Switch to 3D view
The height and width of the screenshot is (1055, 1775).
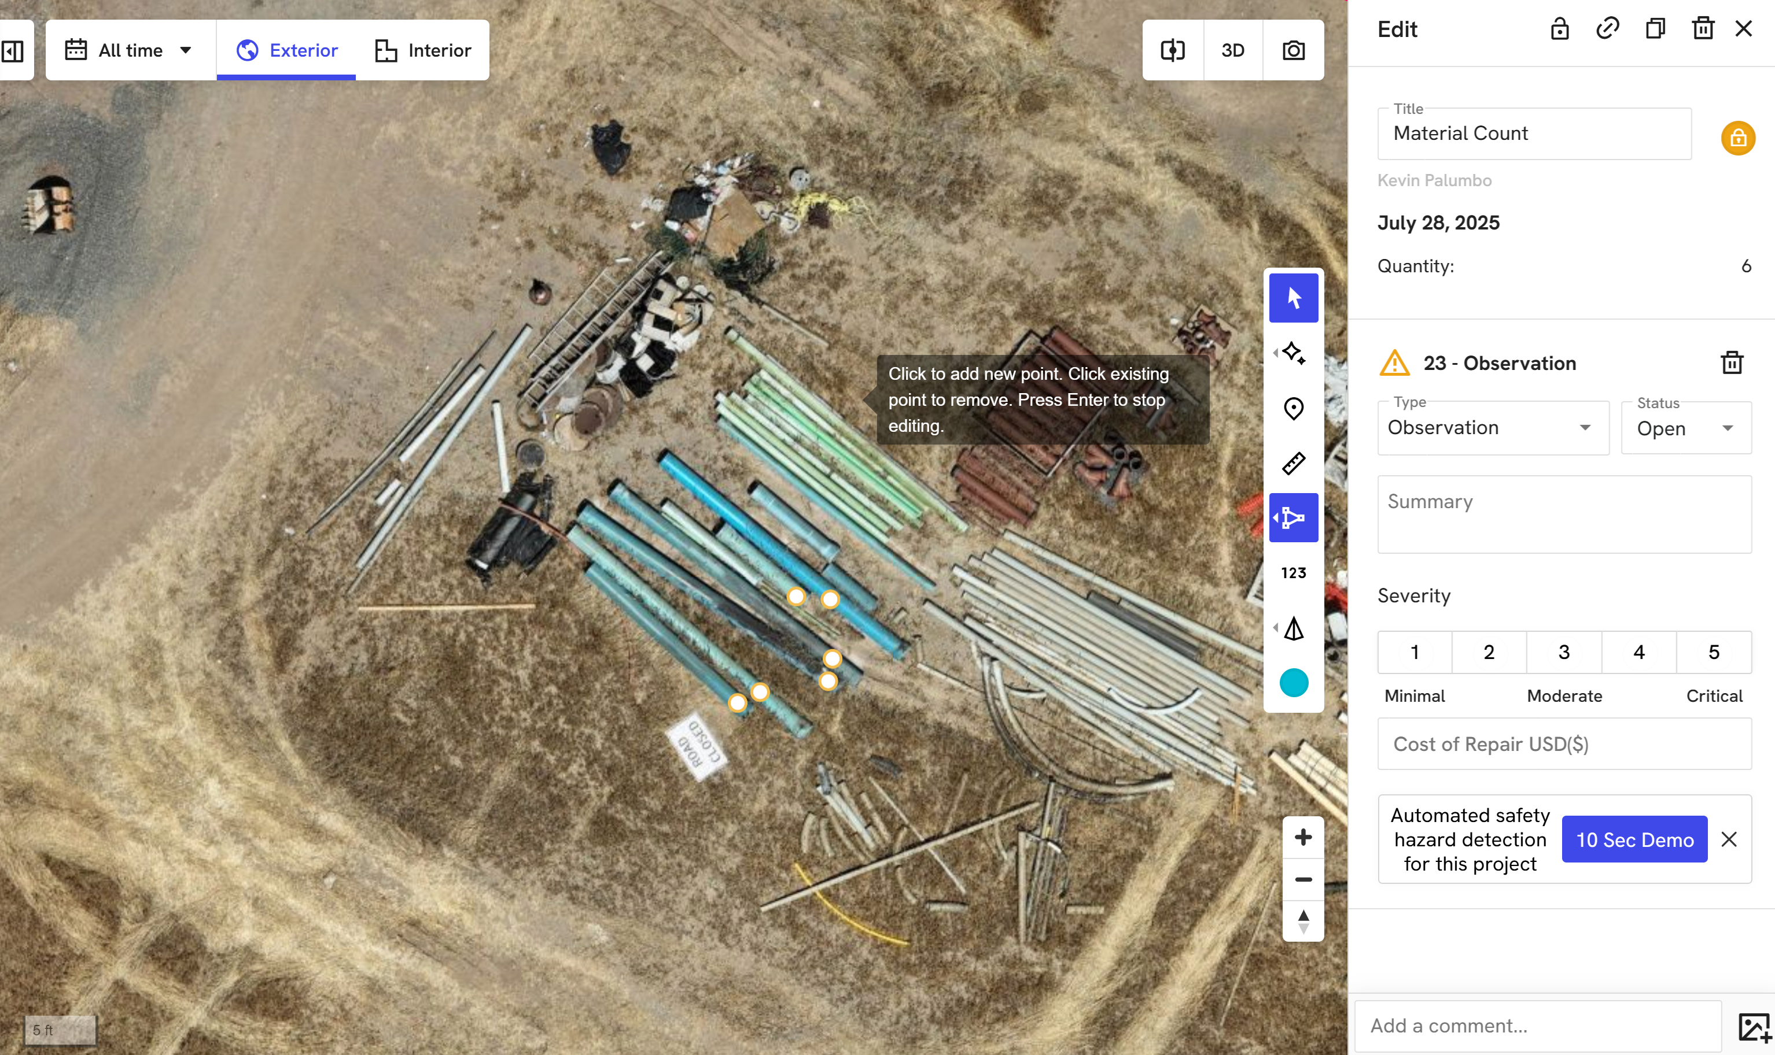[1232, 50]
